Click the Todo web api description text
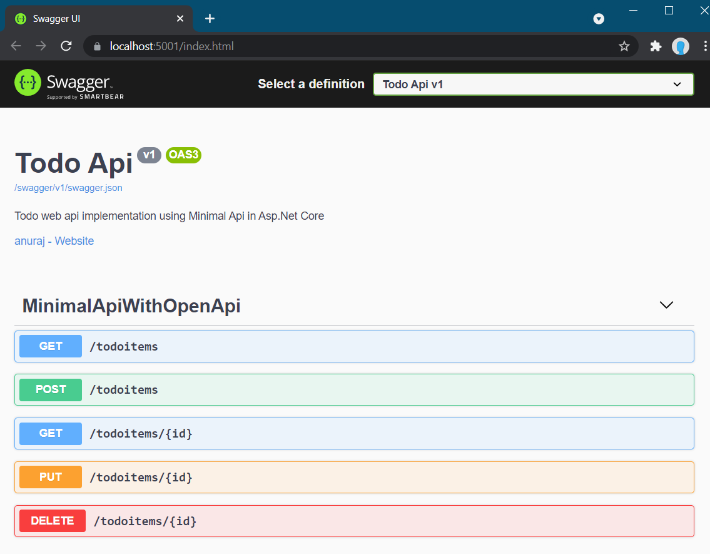The width and height of the screenshot is (710, 554). click(x=170, y=215)
